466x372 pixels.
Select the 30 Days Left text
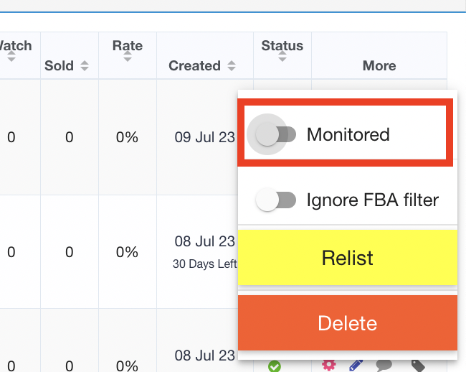point(205,264)
